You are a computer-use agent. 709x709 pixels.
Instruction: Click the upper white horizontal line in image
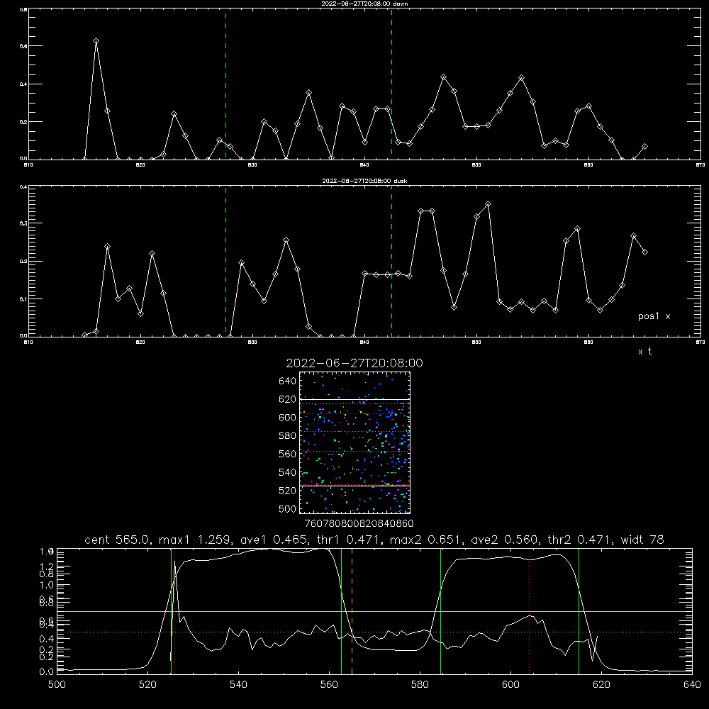[x=355, y=399]
